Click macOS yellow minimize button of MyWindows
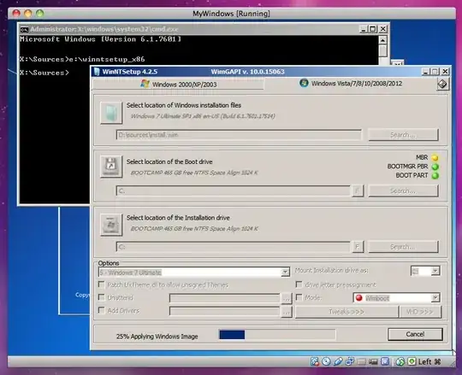 click(28, 13)
